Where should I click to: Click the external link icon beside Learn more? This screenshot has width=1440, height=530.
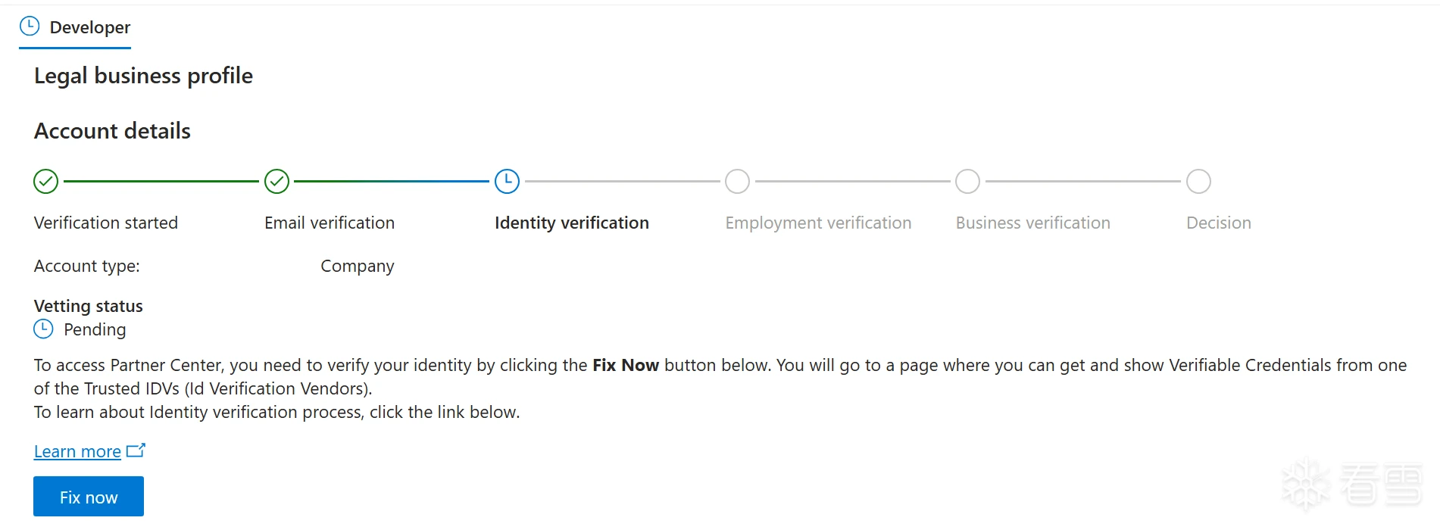[x=136, y=450]
